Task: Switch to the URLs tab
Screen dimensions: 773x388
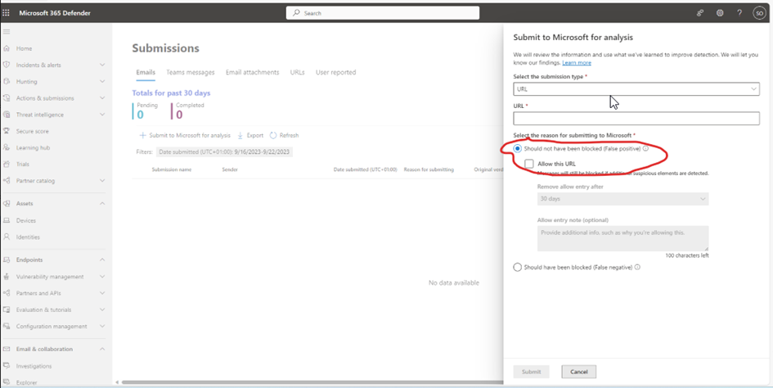Action: [x=297, y=72]
